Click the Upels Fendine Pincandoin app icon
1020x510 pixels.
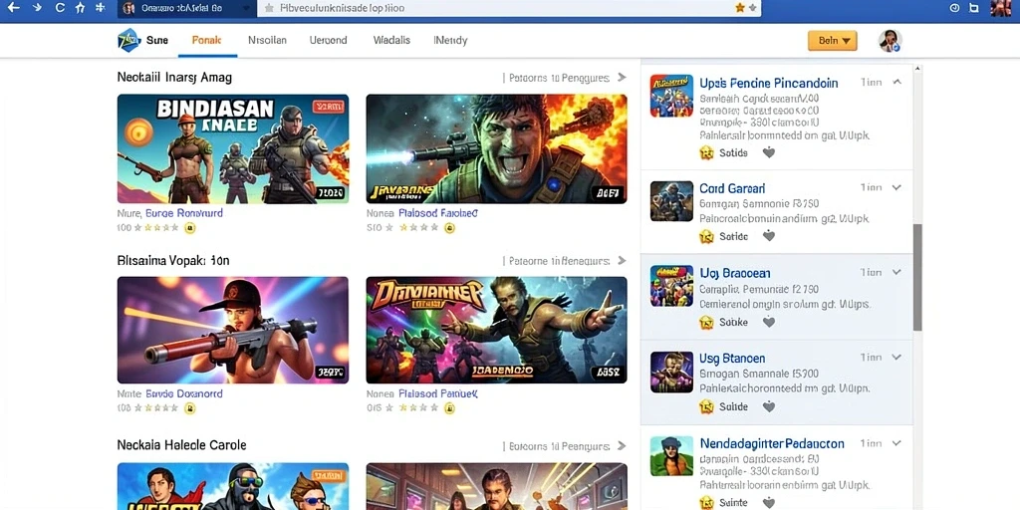pyautogui.click(x=671, y=96)
